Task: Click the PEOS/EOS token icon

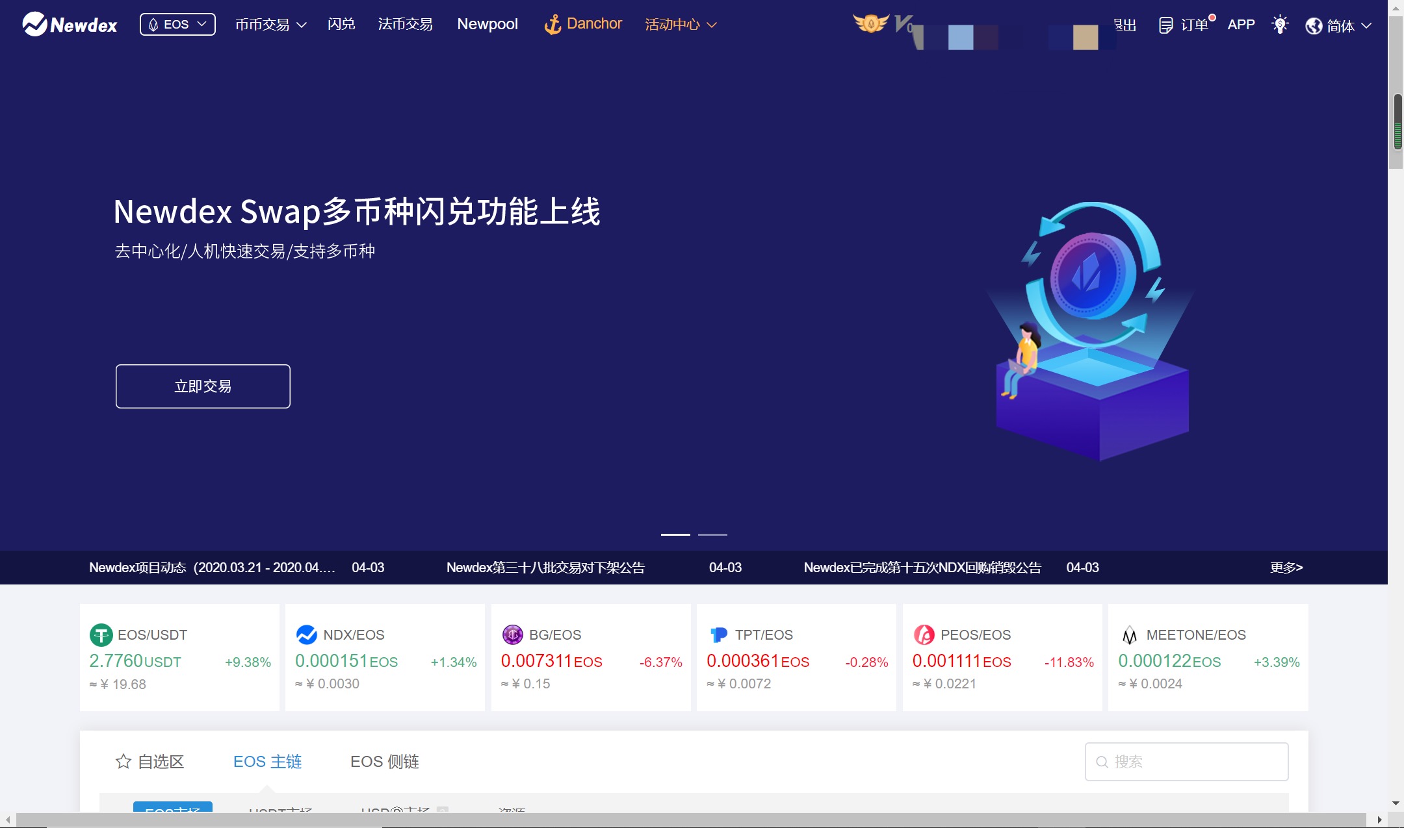Action: coord(924,634)
